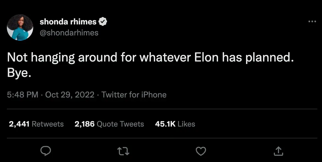Screen dimensions: 322x162
Task: Click the verified badge beside shonda rhimes
Action: click(103, 22)
